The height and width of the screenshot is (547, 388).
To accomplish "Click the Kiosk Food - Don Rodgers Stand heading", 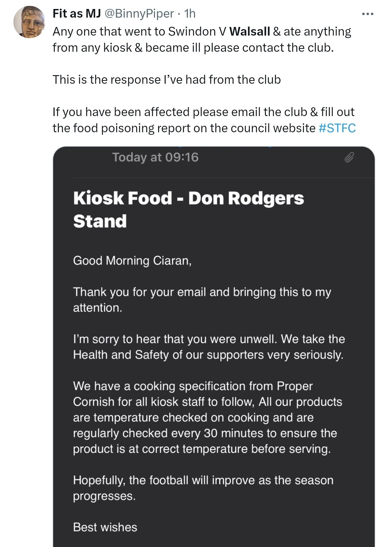I will click(189, 210).
